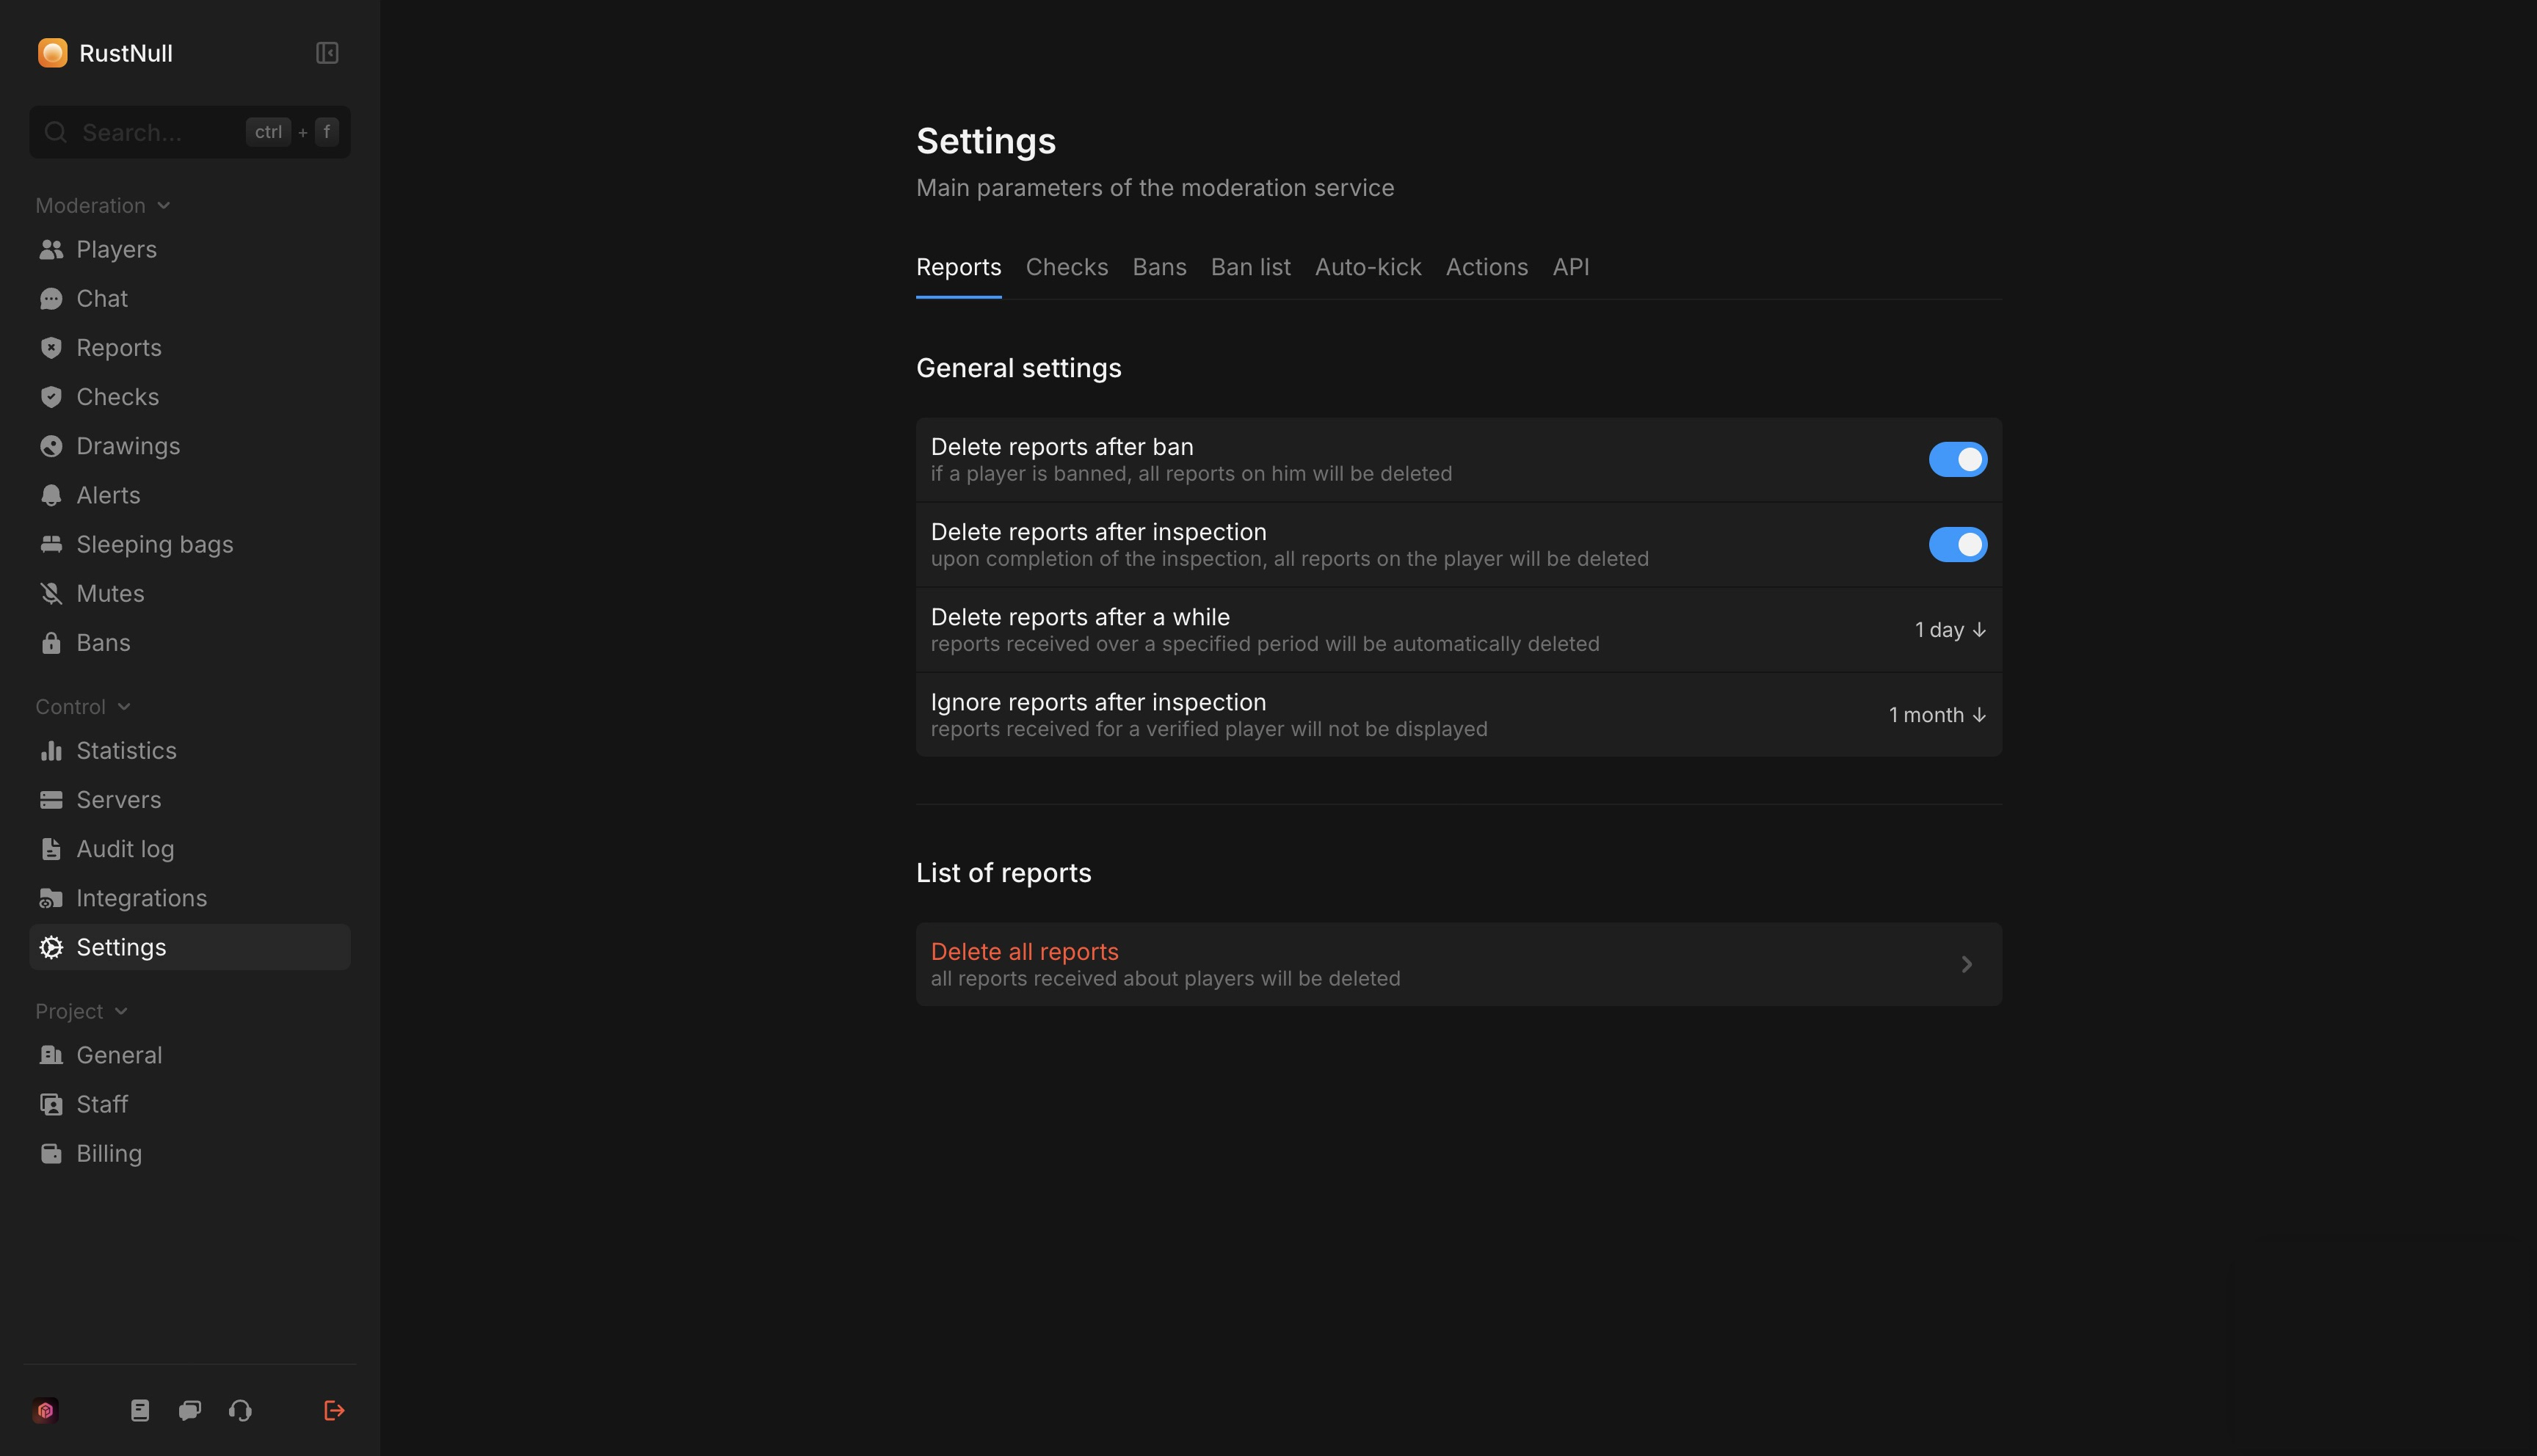This screenshot has height=1456, width=2537.
Task: Open the API settings tab
Action: tap(1570, 267)
